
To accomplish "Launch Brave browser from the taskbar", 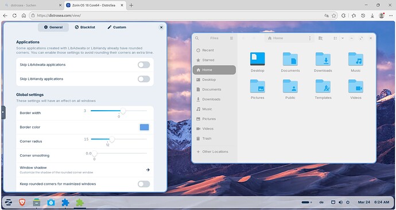I will tap(22, 202).
